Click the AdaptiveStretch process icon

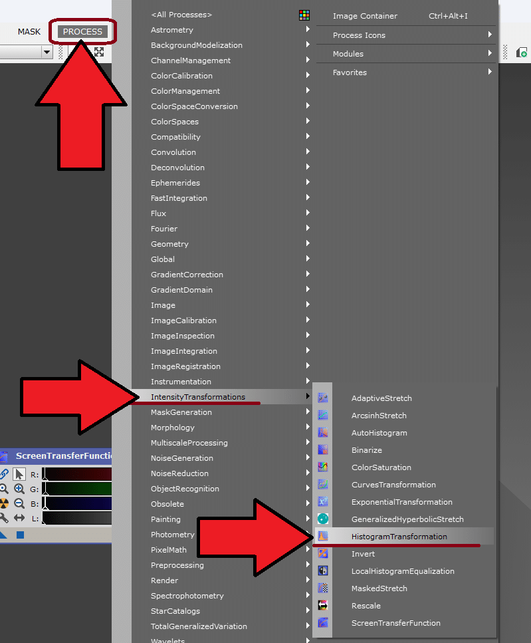click(x=323, y=398)
